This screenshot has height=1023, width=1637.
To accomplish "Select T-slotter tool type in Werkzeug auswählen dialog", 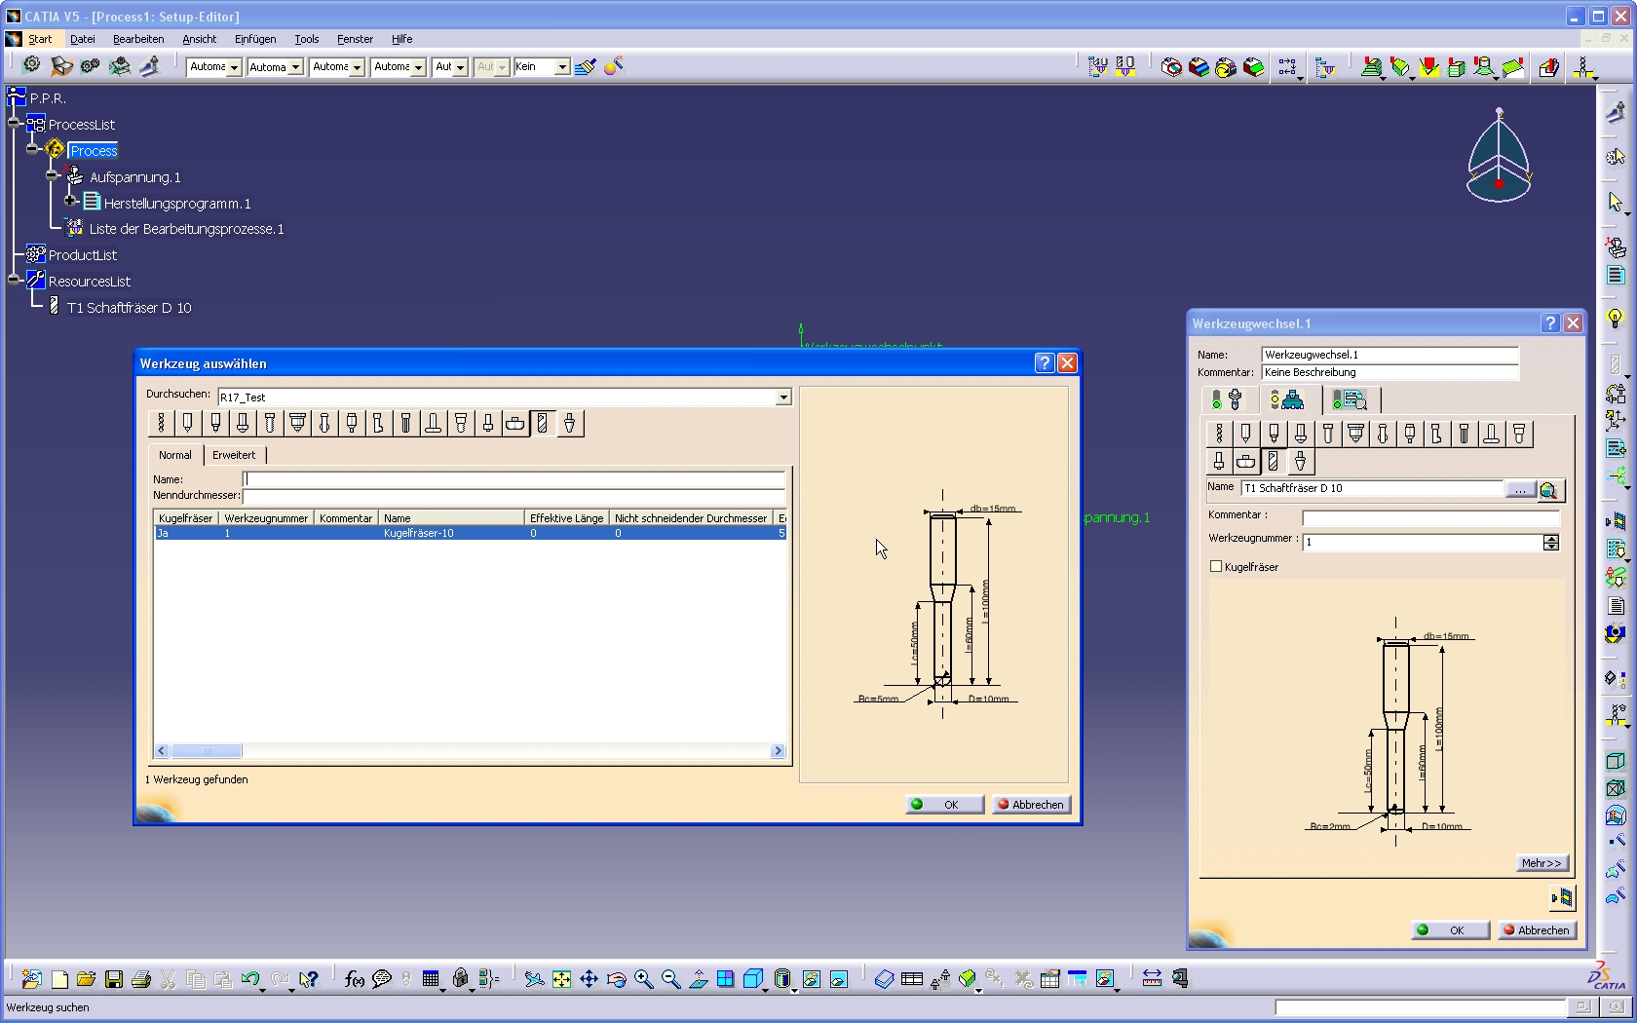I will (x=434, y=423).
